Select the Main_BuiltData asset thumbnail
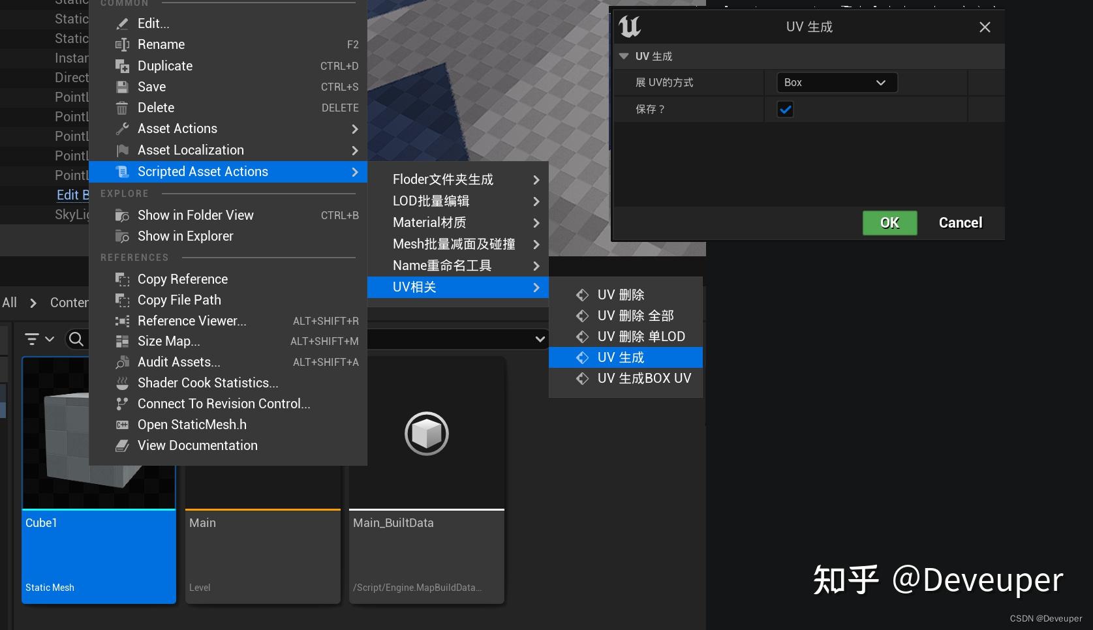Image resolution: width=1093 pixels, height=630 pixels. pyautogui.click(x=426, y=433)
